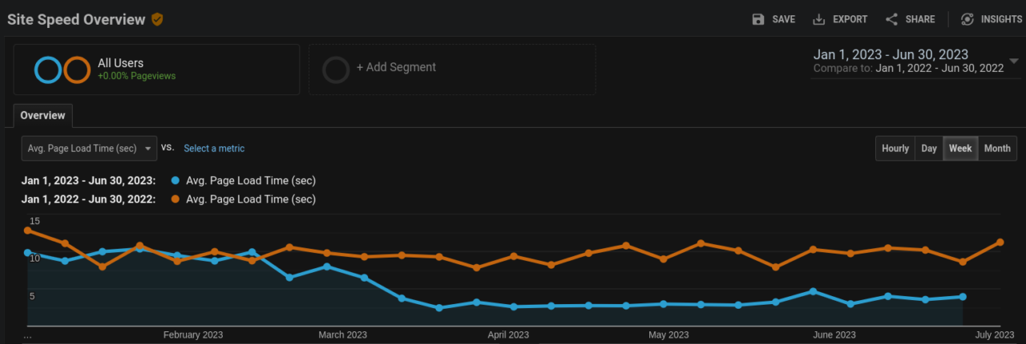Click the All Users segment label
The height and width of the screenshot is (344, 1026).
click(x=120, y=62)
